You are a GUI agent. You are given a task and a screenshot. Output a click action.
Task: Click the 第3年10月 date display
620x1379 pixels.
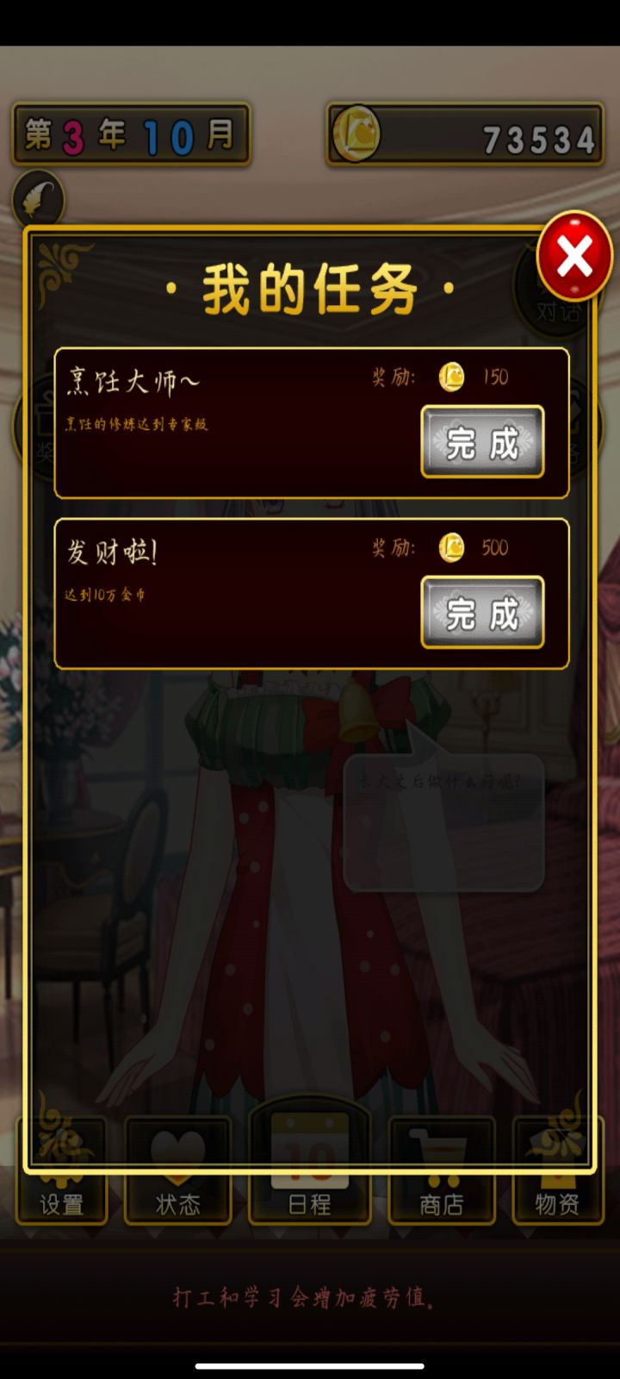131,134
